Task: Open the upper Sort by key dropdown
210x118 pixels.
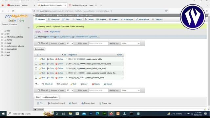Action: click(x=131, y=43)
